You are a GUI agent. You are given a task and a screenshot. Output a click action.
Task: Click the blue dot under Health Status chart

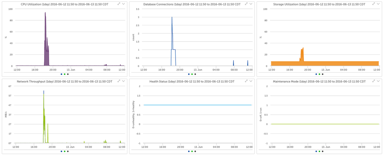click(189, 151)
